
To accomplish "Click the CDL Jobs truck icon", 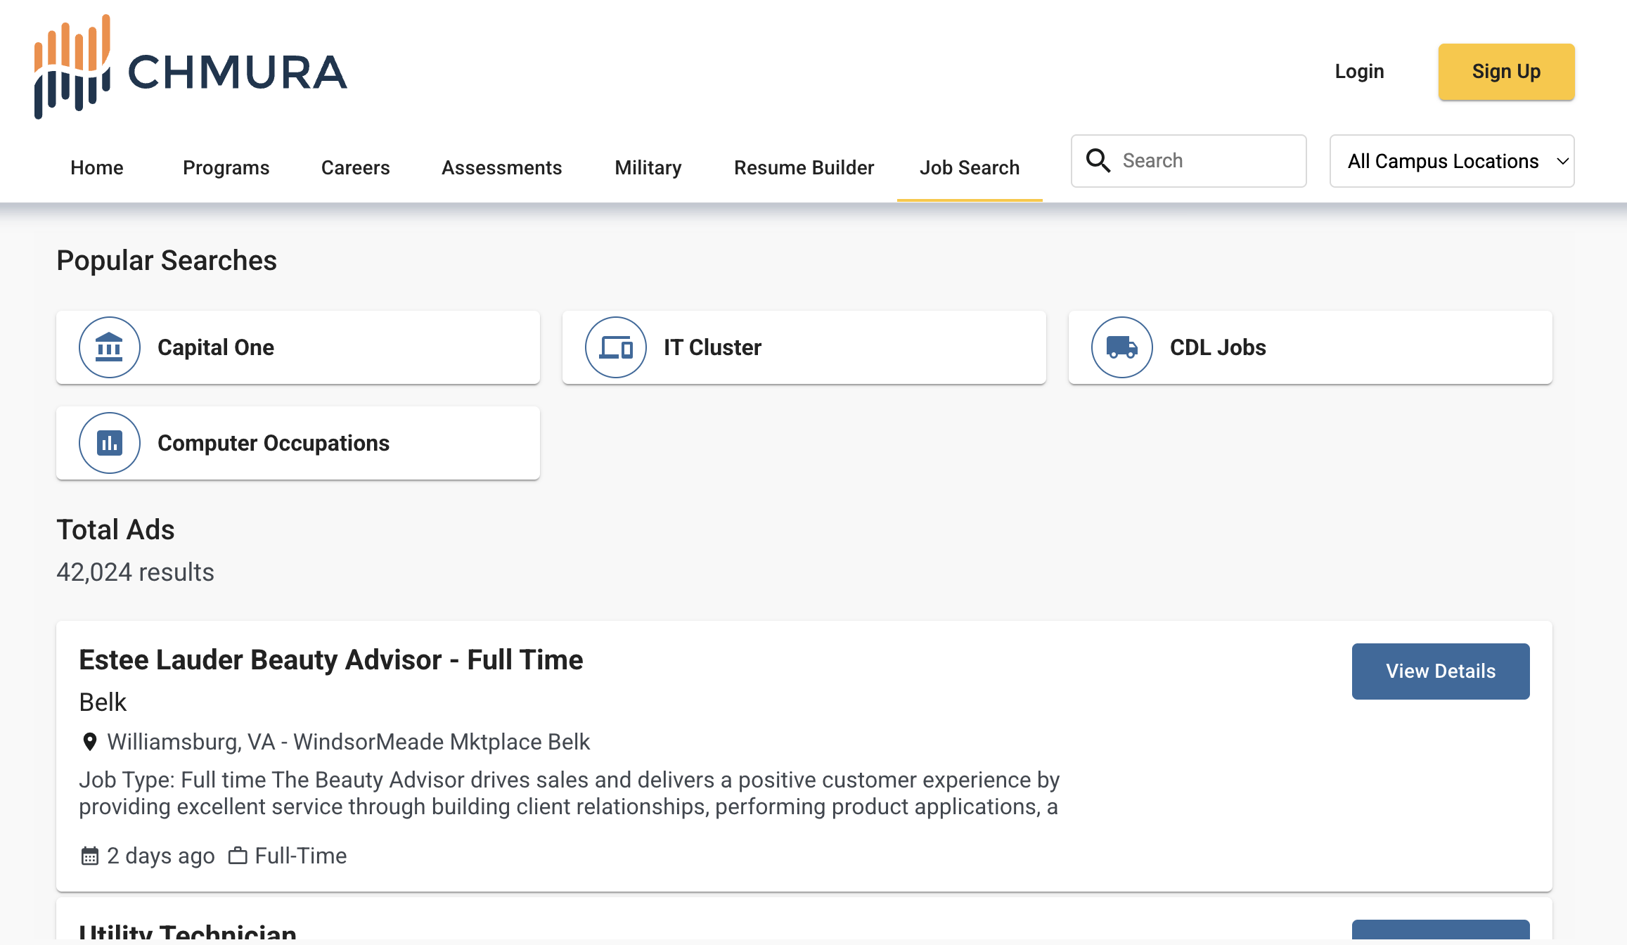I will tap(1121, 347).
